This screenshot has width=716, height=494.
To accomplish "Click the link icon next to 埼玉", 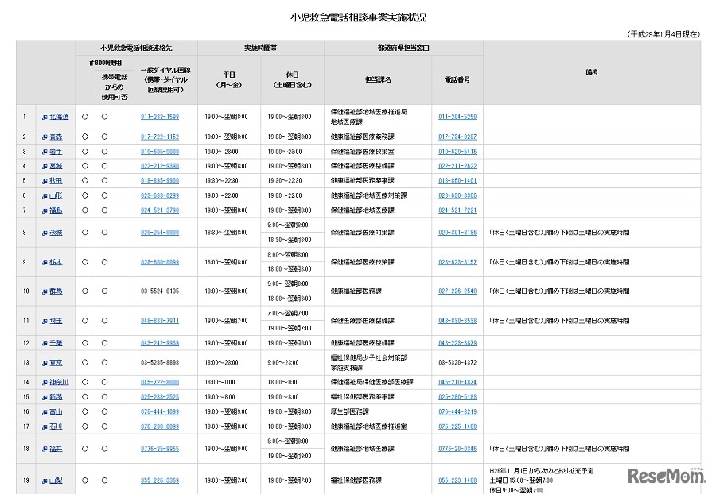I will tap(45, 321).
